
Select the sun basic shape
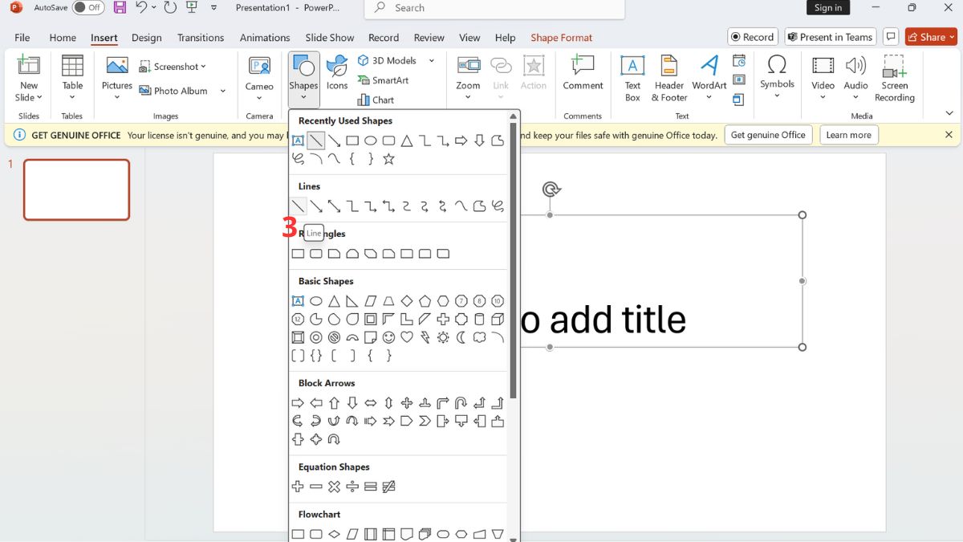click(x=443, y=337)
